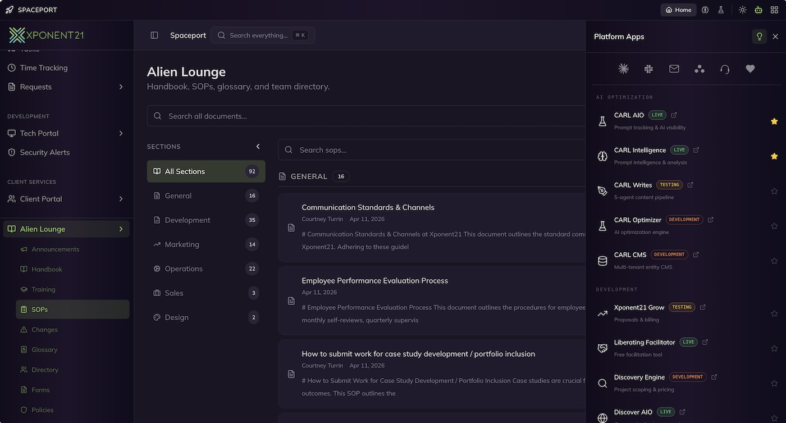Open Discover AIO external link icon
Image resolution: width=786 pixels, height=423 pixels.
[682, 412]
